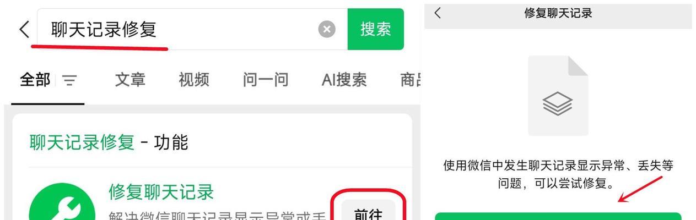Tap the repair description text on right
Image resolution: width=696 pixels, height=220 pixels.
[x=558, y=174]
